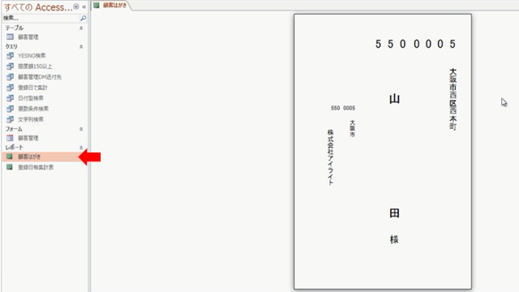Viewport: 519px width, 292px height.
Task: Collapse the テーブル group
Action: pyautogui.click(x=81, y=28)
